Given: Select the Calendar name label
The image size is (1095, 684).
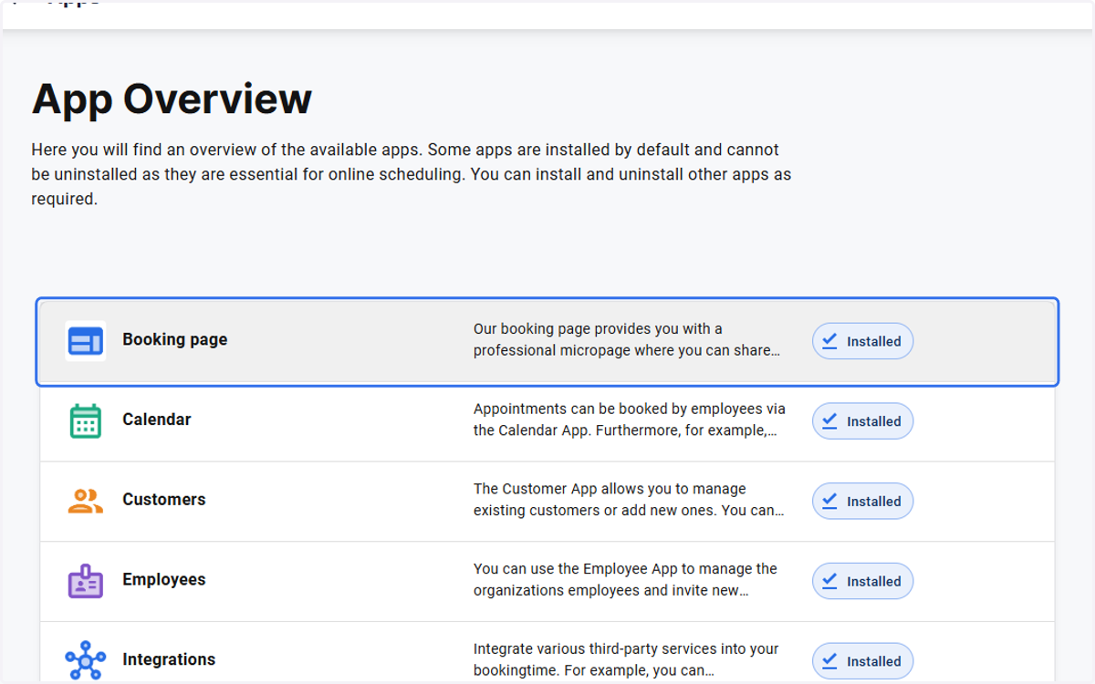Looking at the screenshot, I should pos(157,420).
